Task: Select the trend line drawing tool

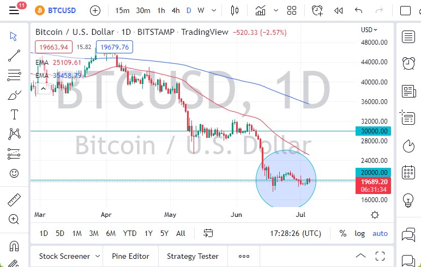Action: pyautogui.click(x=14, y=56)
